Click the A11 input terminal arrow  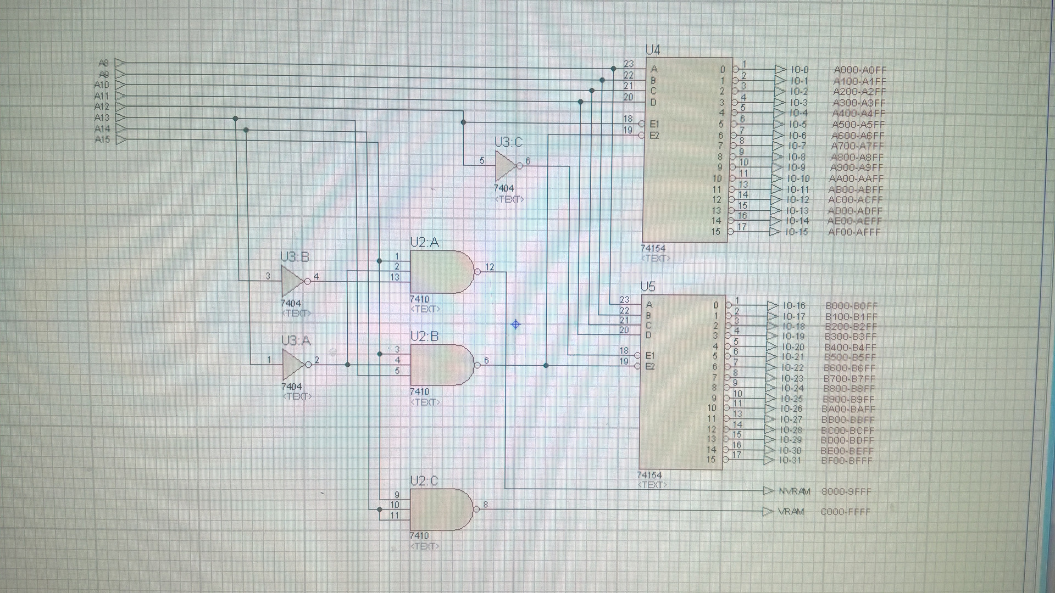coord(120,96)
